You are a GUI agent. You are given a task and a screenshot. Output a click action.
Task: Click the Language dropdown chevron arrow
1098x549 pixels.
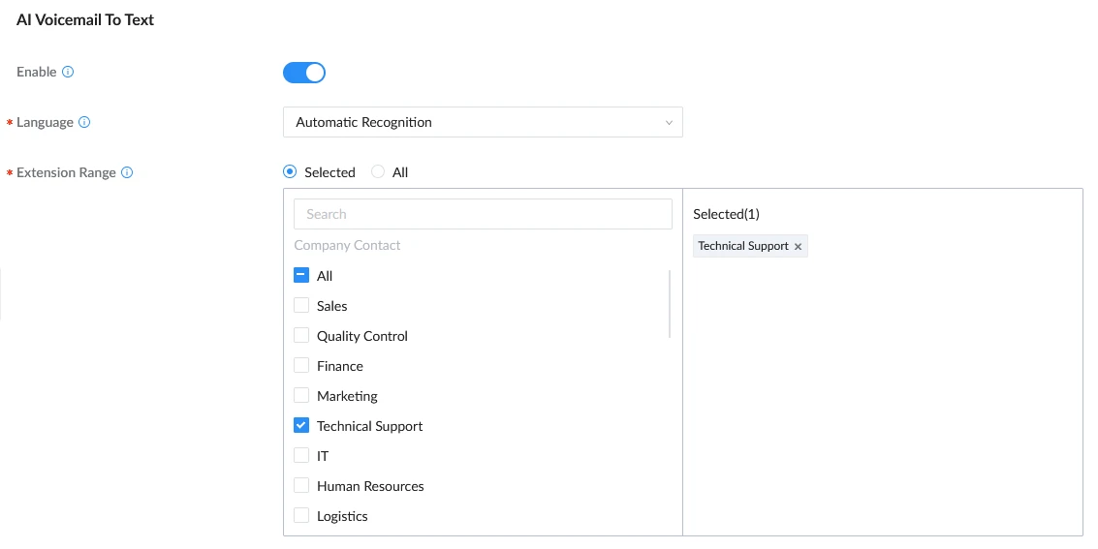tap(669, 122)
